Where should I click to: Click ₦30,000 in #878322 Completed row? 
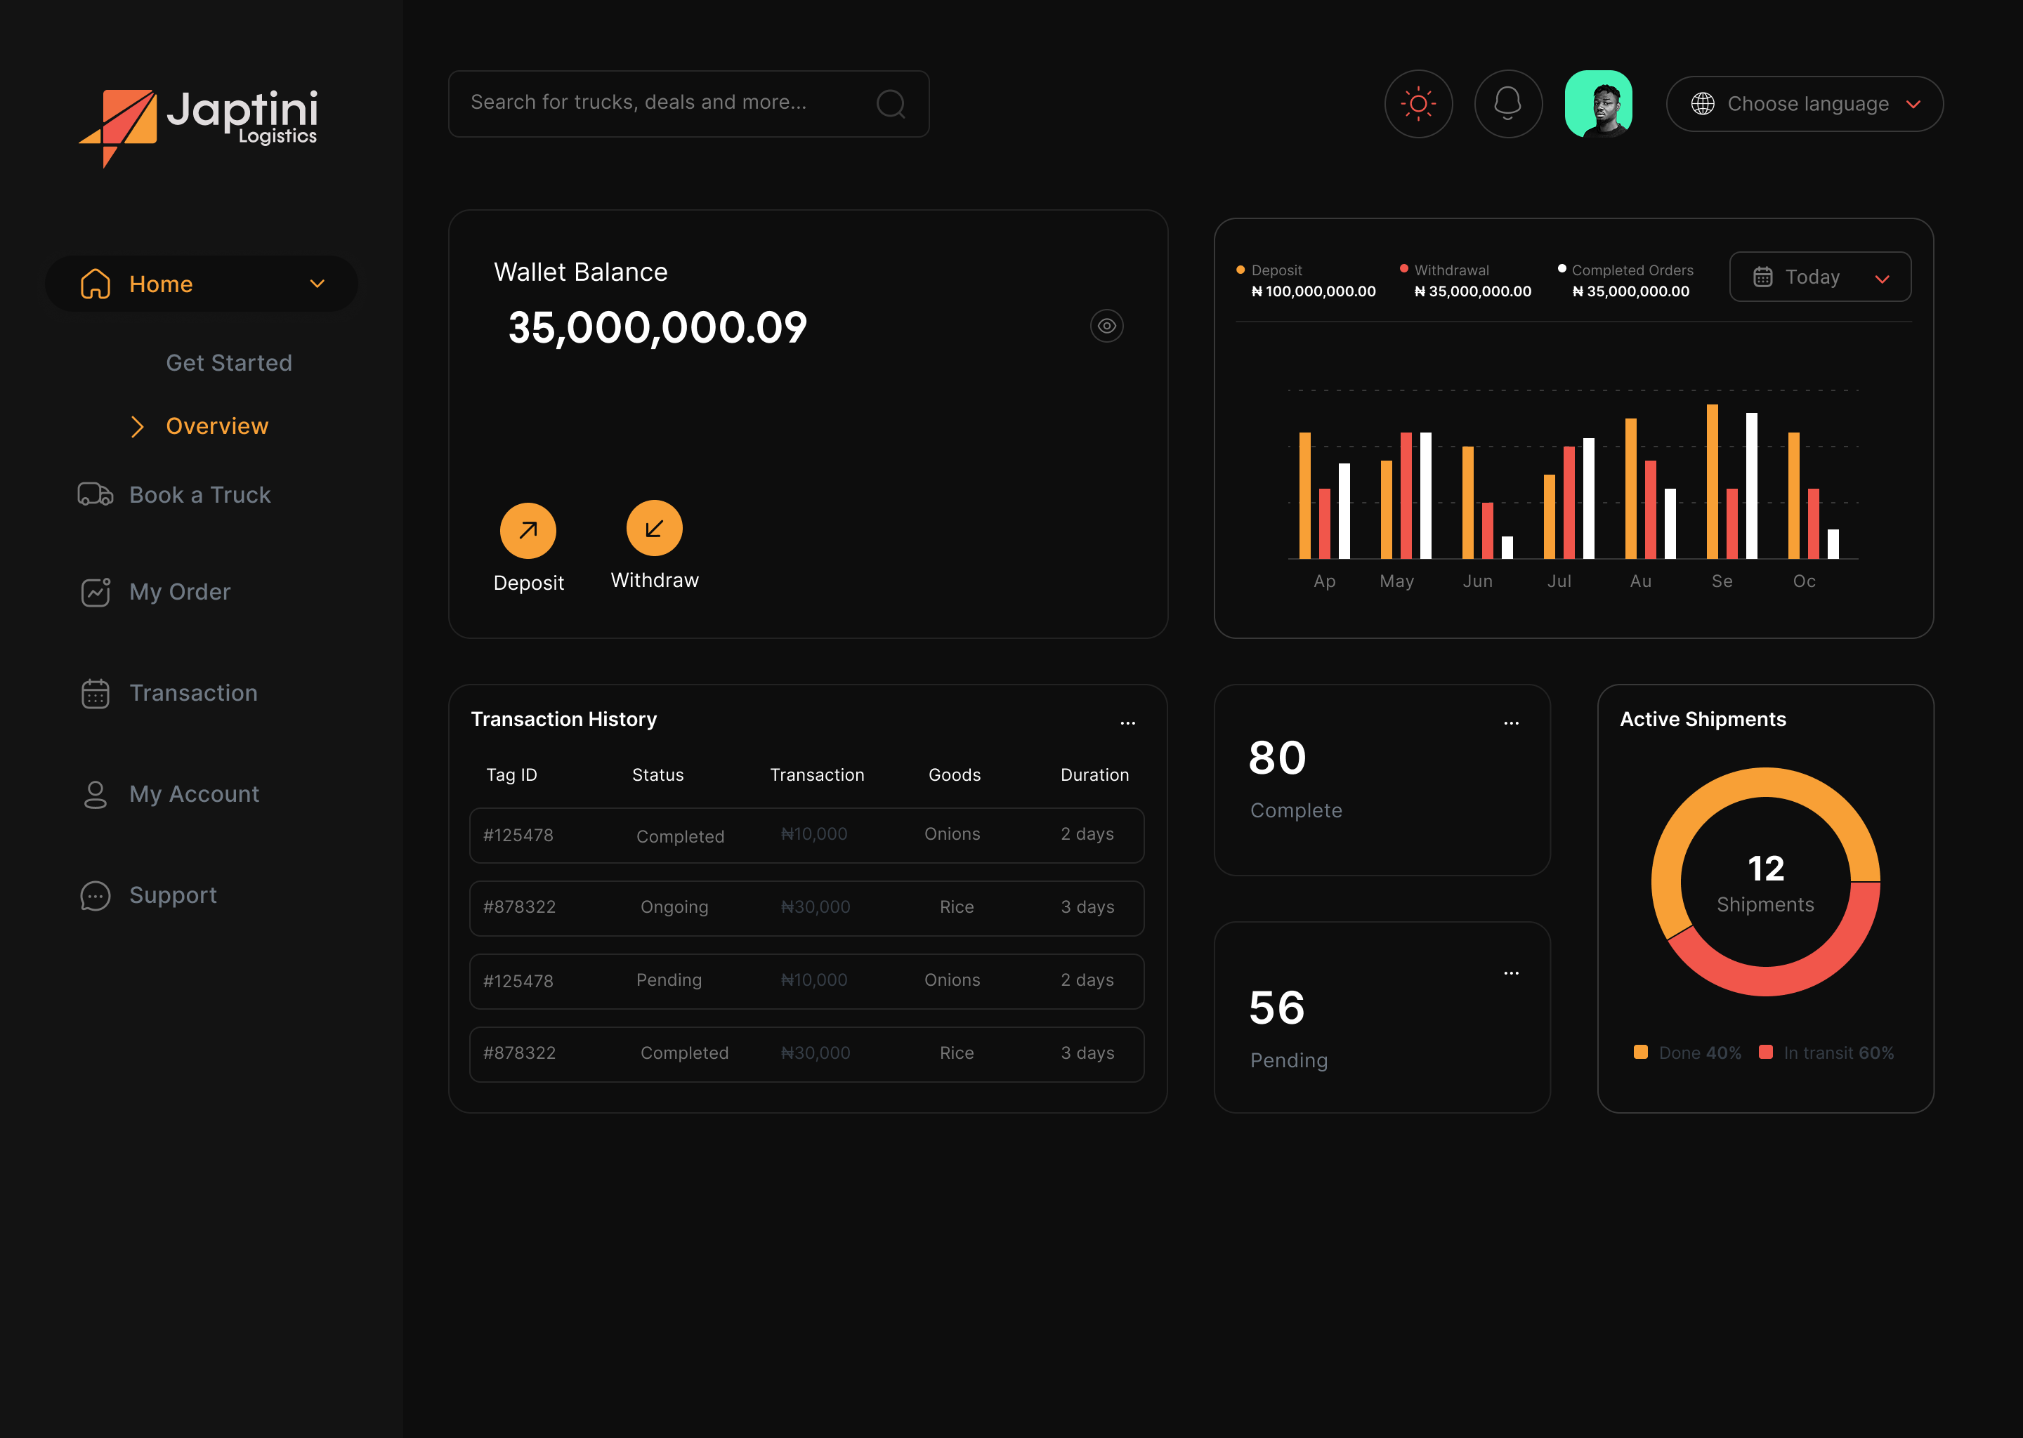click(x=815, y=1053)
